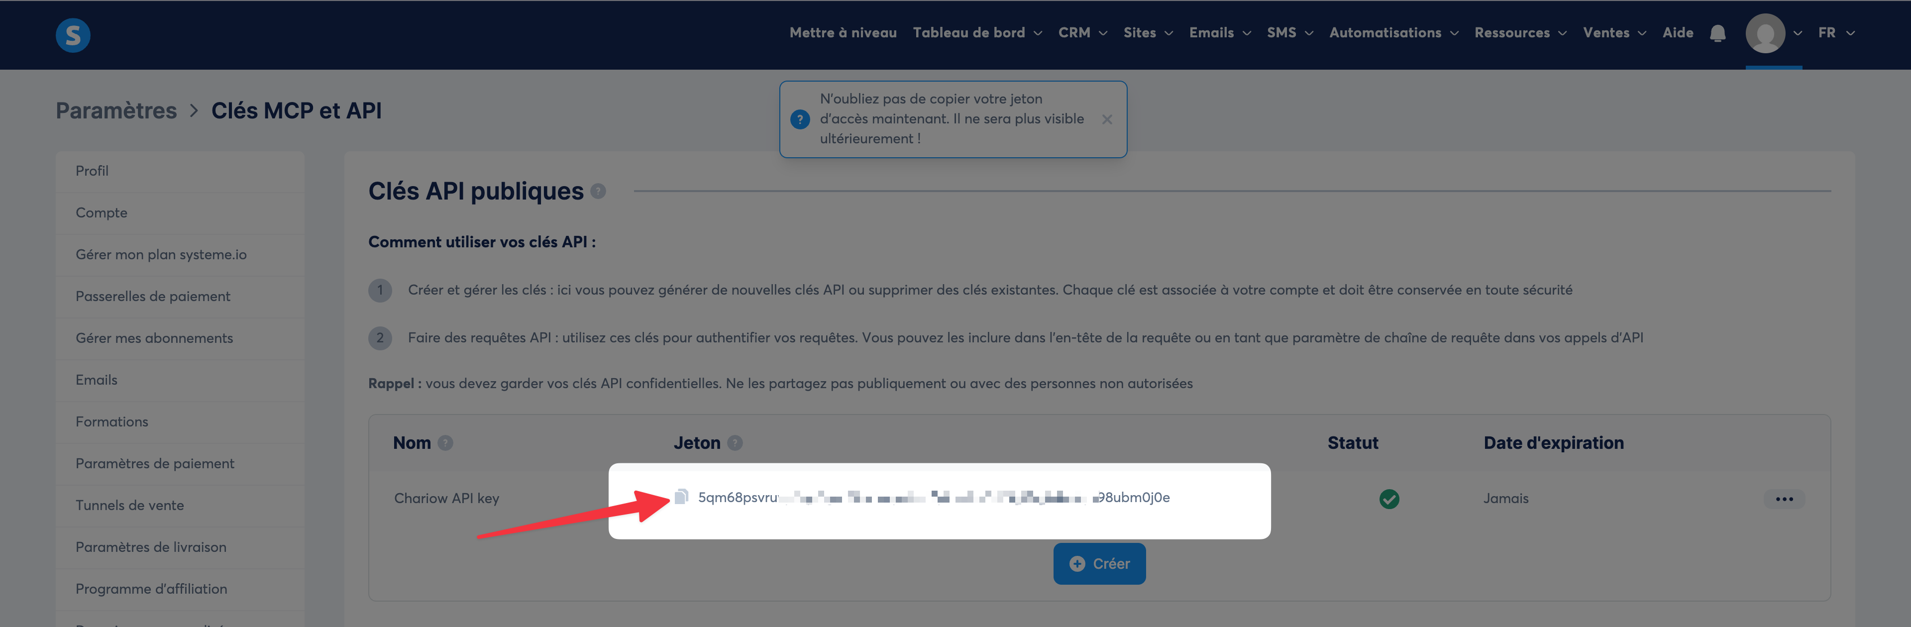1911x627 pixels.
Task: Open the notifications bell
Action: pos(1717,33)
